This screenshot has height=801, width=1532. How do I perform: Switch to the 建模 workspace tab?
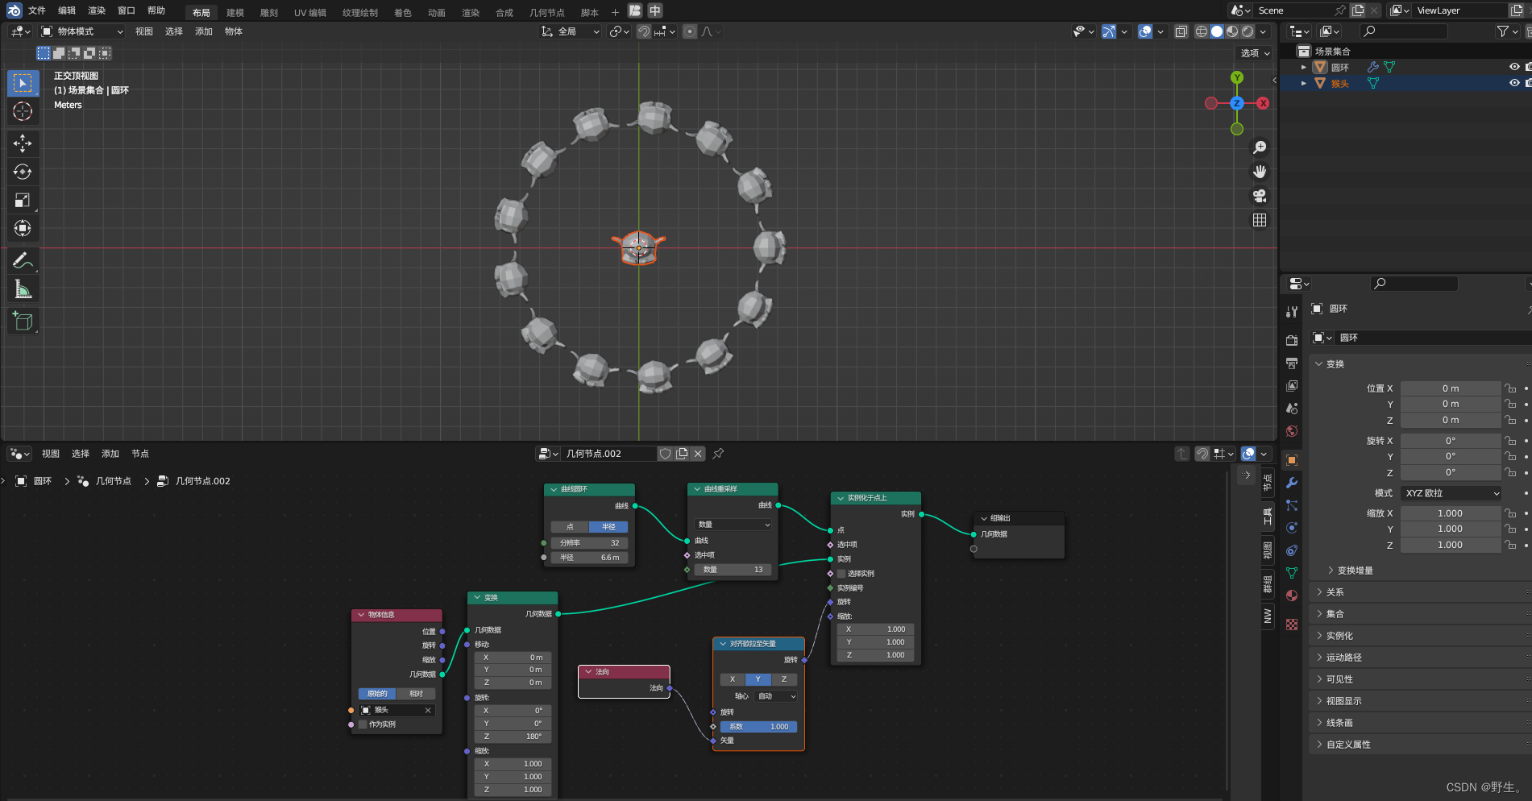pos(235,12)
